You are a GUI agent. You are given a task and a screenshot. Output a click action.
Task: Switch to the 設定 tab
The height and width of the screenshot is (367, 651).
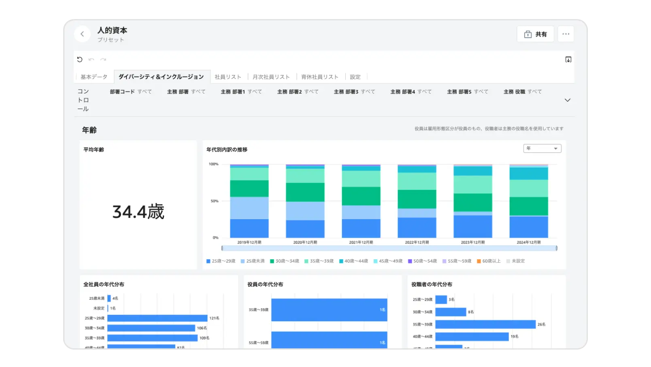coord(355,77)
